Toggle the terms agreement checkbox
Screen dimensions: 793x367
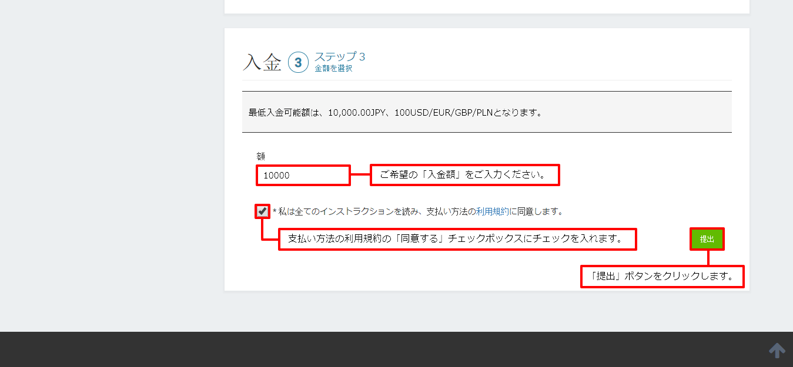click(x=262, y=211)
